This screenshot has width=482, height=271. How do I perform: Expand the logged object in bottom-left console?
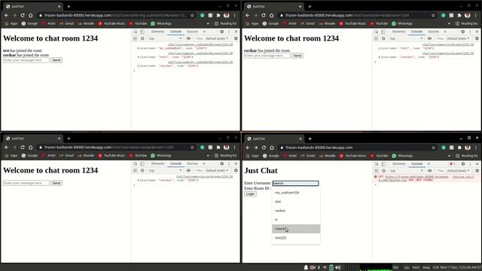pos(138,181)
